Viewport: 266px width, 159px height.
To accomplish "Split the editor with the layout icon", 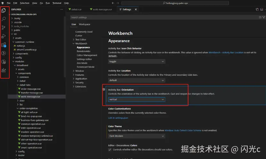I will click(262, 10).
